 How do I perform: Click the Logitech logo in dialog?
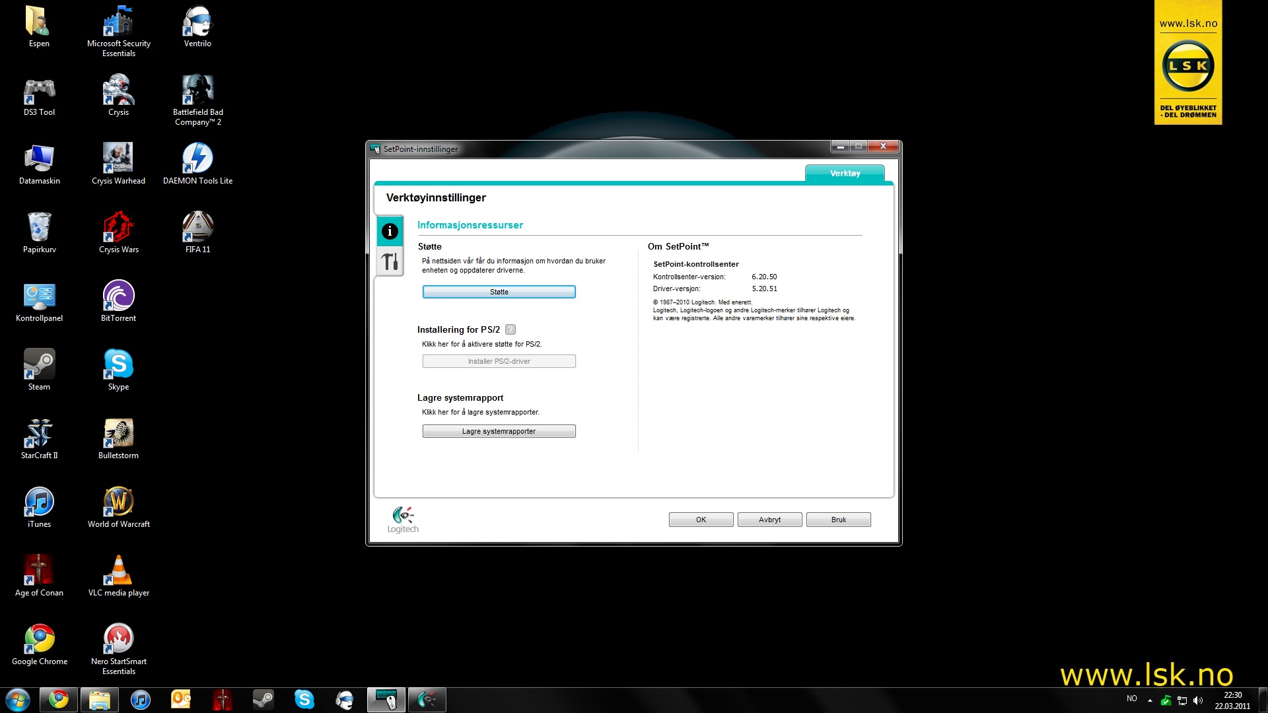click(403, 520)
